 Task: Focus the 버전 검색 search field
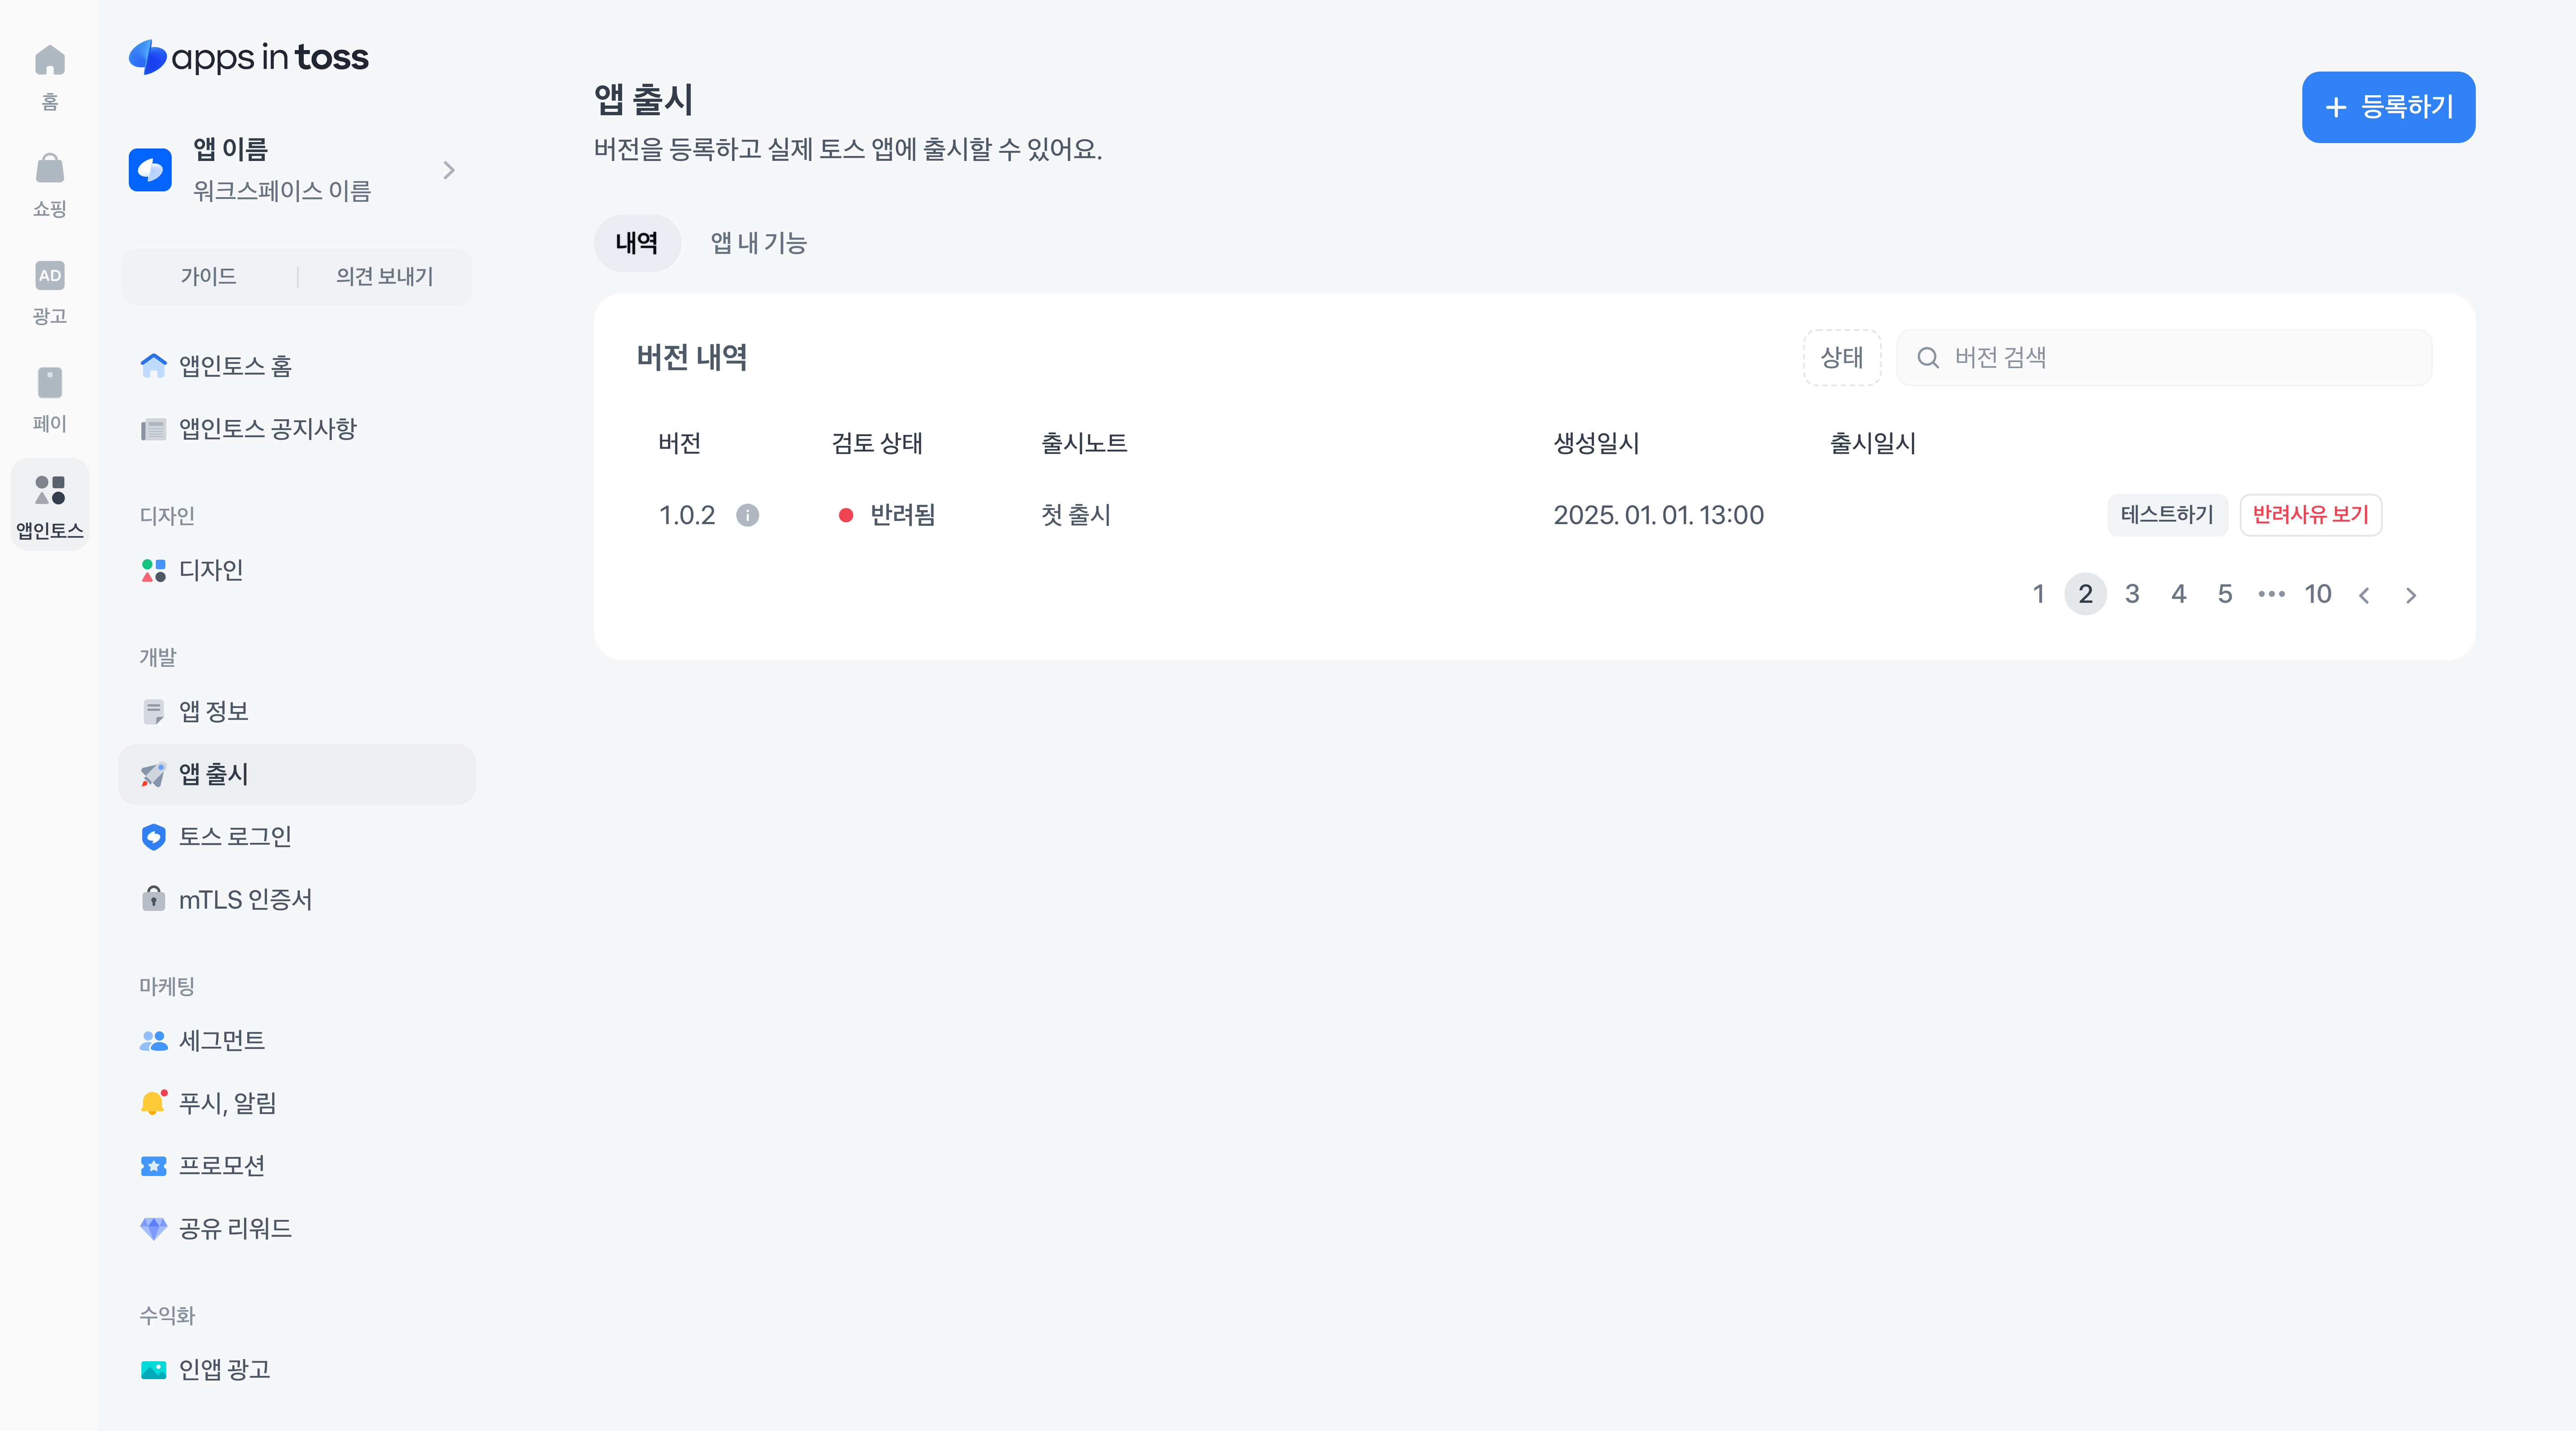2180,357
